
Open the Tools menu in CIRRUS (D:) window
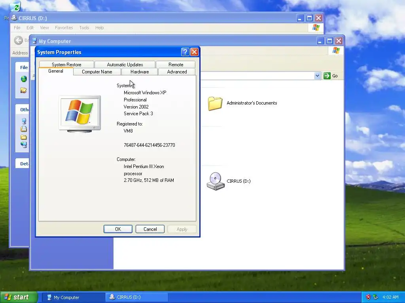click(x=84, y=28)
